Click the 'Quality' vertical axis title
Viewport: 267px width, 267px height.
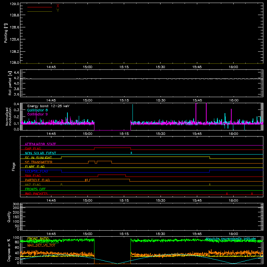(x=9, y=217)
